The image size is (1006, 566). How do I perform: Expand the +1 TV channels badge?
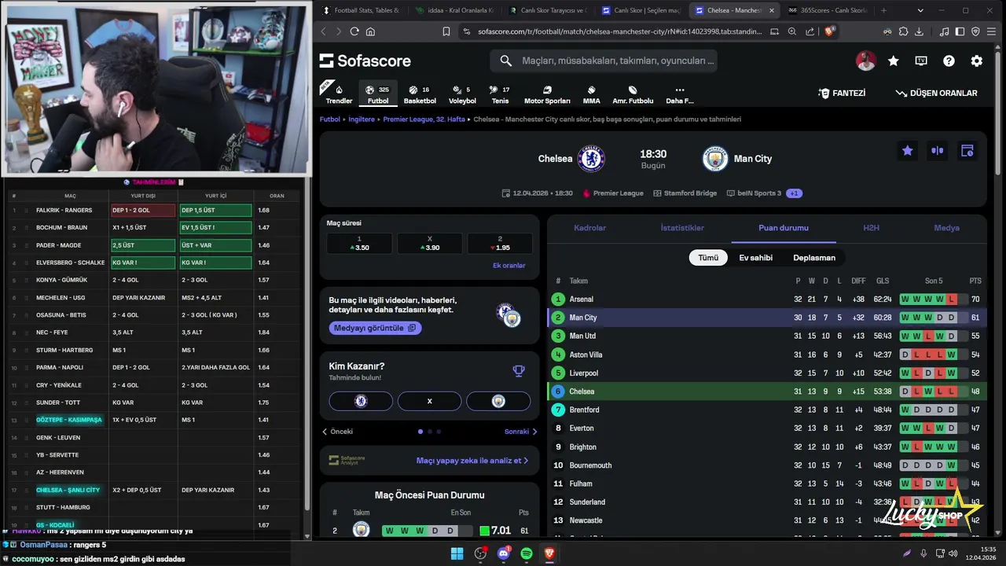(794, 193)
